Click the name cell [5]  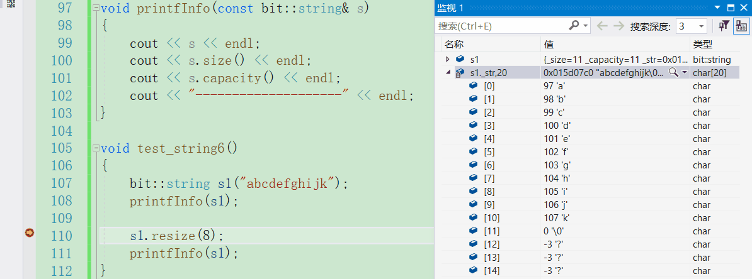(489, 152)
